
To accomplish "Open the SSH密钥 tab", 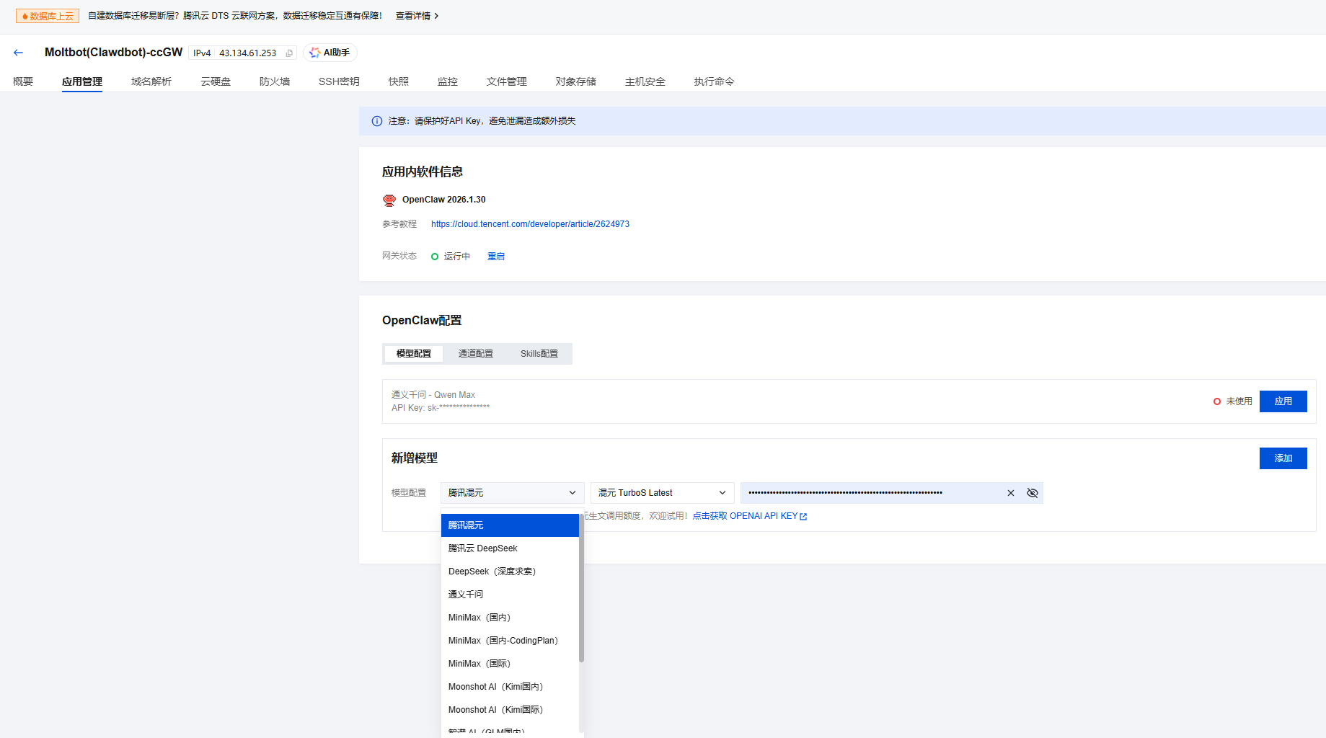I will click(339, 81).
